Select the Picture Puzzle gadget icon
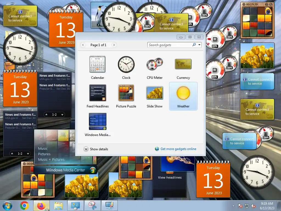Screen dimensions: 281x211 (126, 93)
